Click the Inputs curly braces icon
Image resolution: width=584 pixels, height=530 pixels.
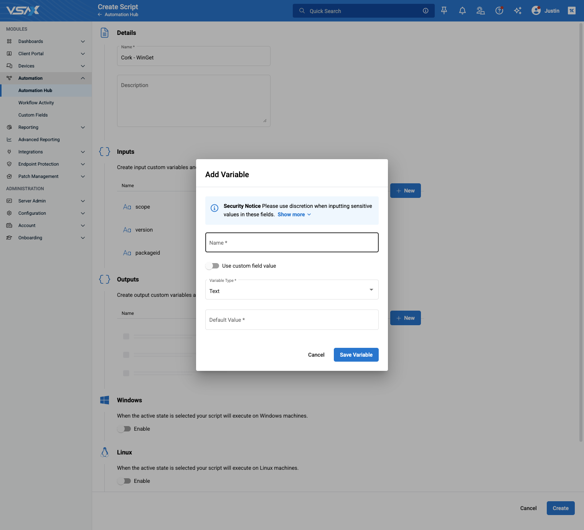(104, 151)
